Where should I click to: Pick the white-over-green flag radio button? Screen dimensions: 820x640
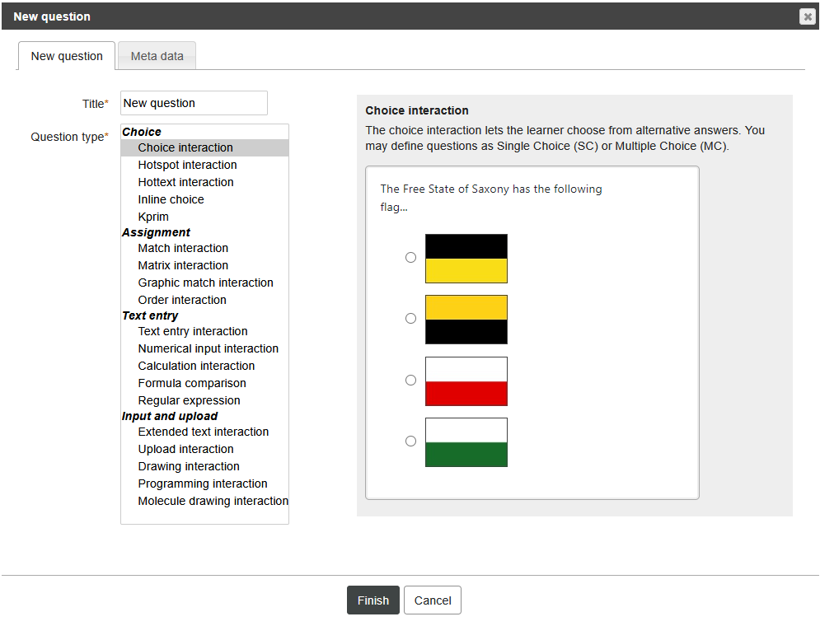pyautogui.click(x=410, y=441)
